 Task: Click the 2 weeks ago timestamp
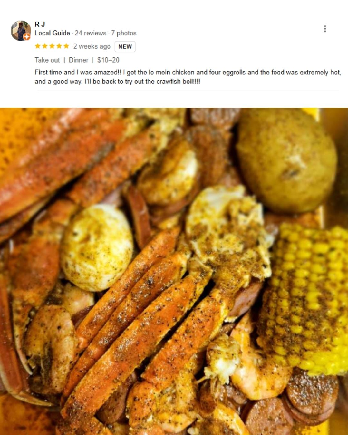[92, 46]
